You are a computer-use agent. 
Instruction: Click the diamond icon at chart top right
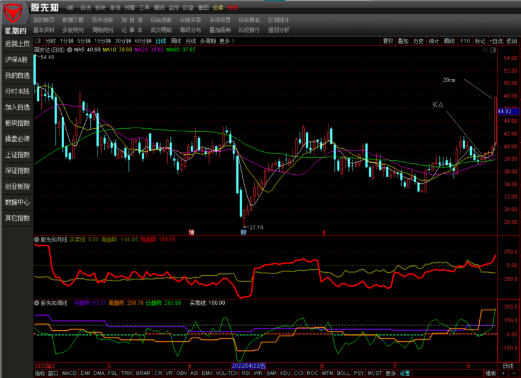tap(485, 50)
